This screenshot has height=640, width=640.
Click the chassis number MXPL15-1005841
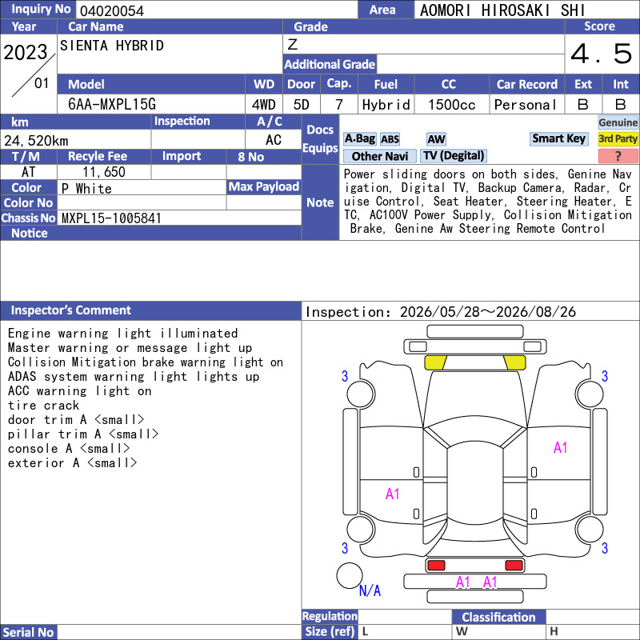[x=111, y=218]
